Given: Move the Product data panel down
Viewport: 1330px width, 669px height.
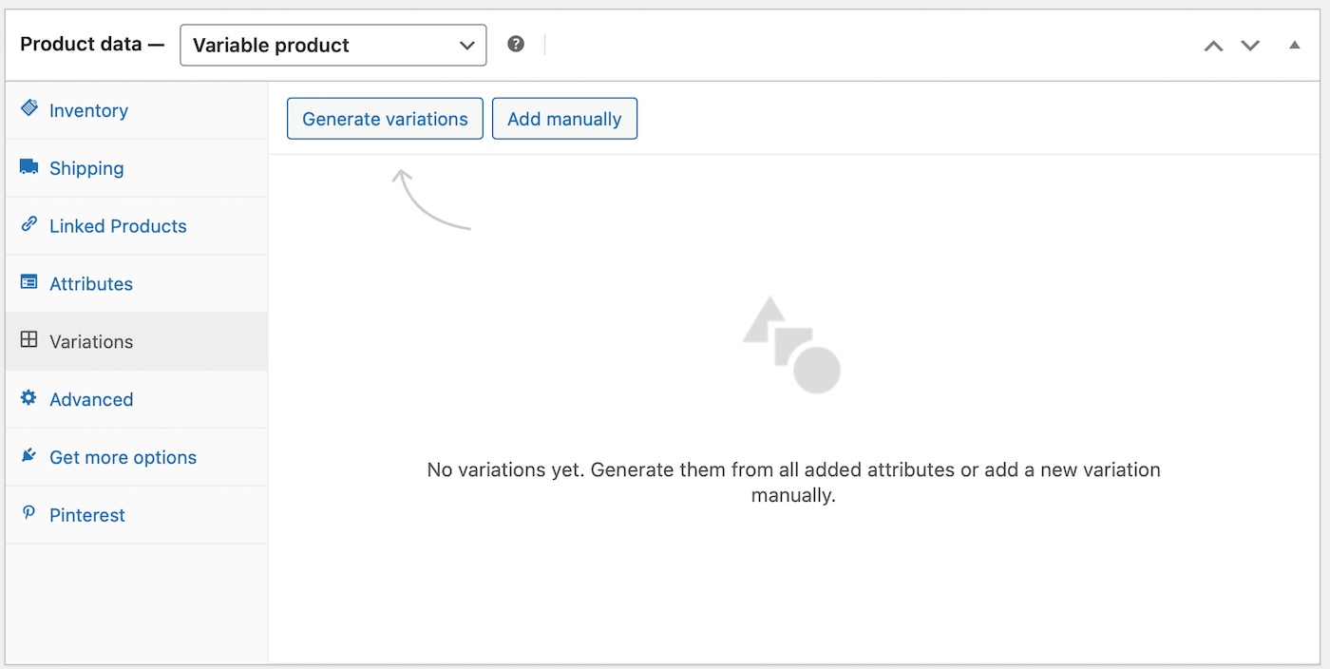Looking at the screenshot, I should point(1249,44).
